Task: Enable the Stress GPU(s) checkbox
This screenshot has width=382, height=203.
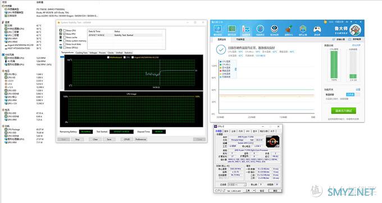Action: pos(65,48)
